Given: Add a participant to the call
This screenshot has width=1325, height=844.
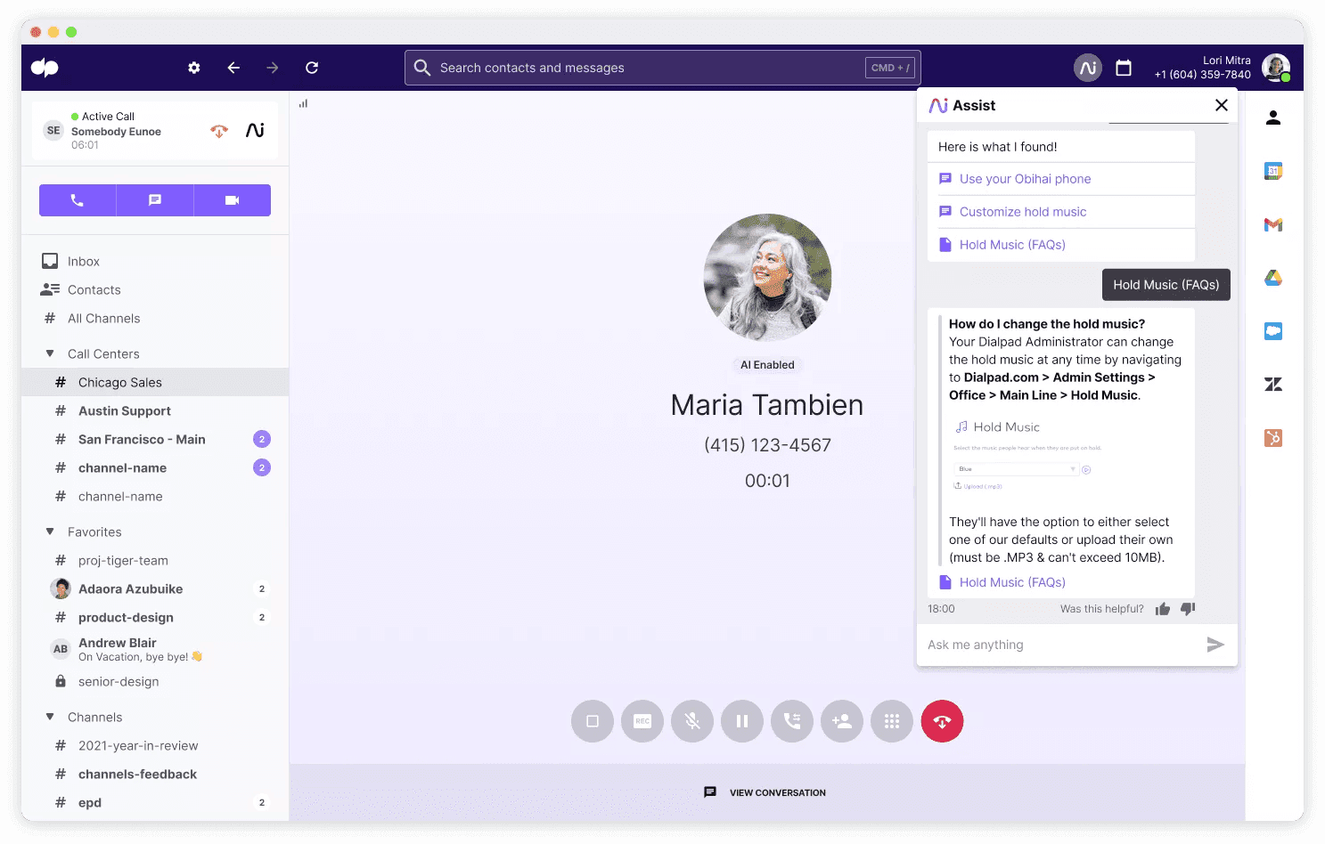Looking at the screenshot, I should coord(842,721).
